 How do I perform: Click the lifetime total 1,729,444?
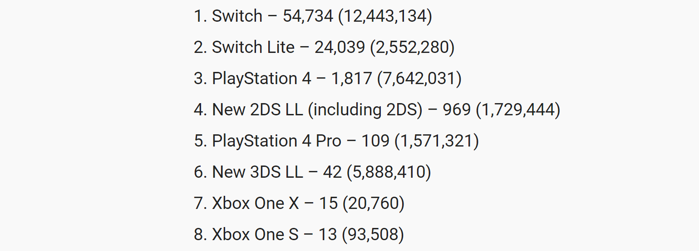tap(518, 110)
